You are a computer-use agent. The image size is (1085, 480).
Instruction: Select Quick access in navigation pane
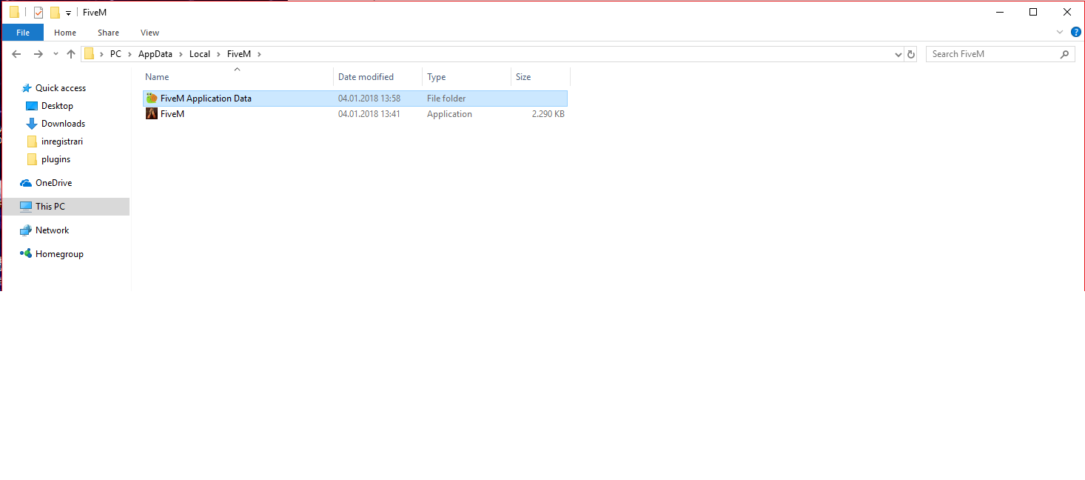pos(61,88)
